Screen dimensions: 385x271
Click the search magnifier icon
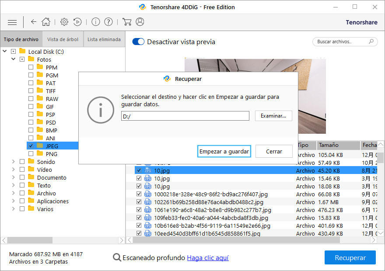(x=371, y=42)
